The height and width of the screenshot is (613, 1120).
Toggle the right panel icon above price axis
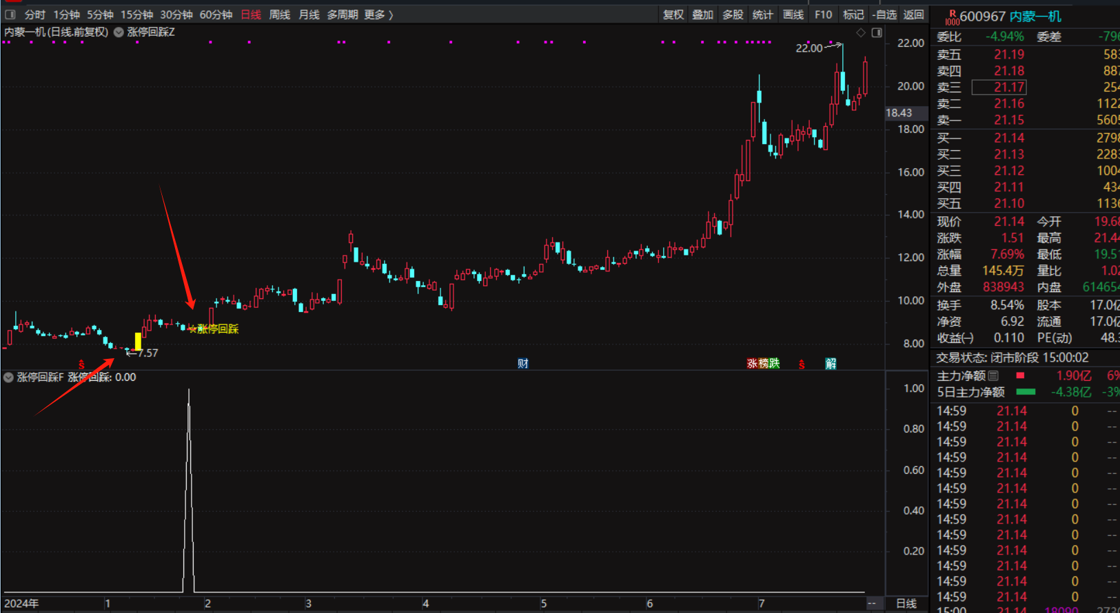coord(877,32)
